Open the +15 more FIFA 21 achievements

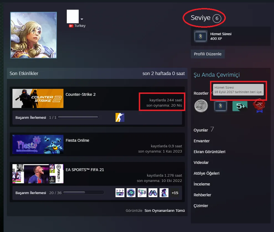(x=175, y=193)
